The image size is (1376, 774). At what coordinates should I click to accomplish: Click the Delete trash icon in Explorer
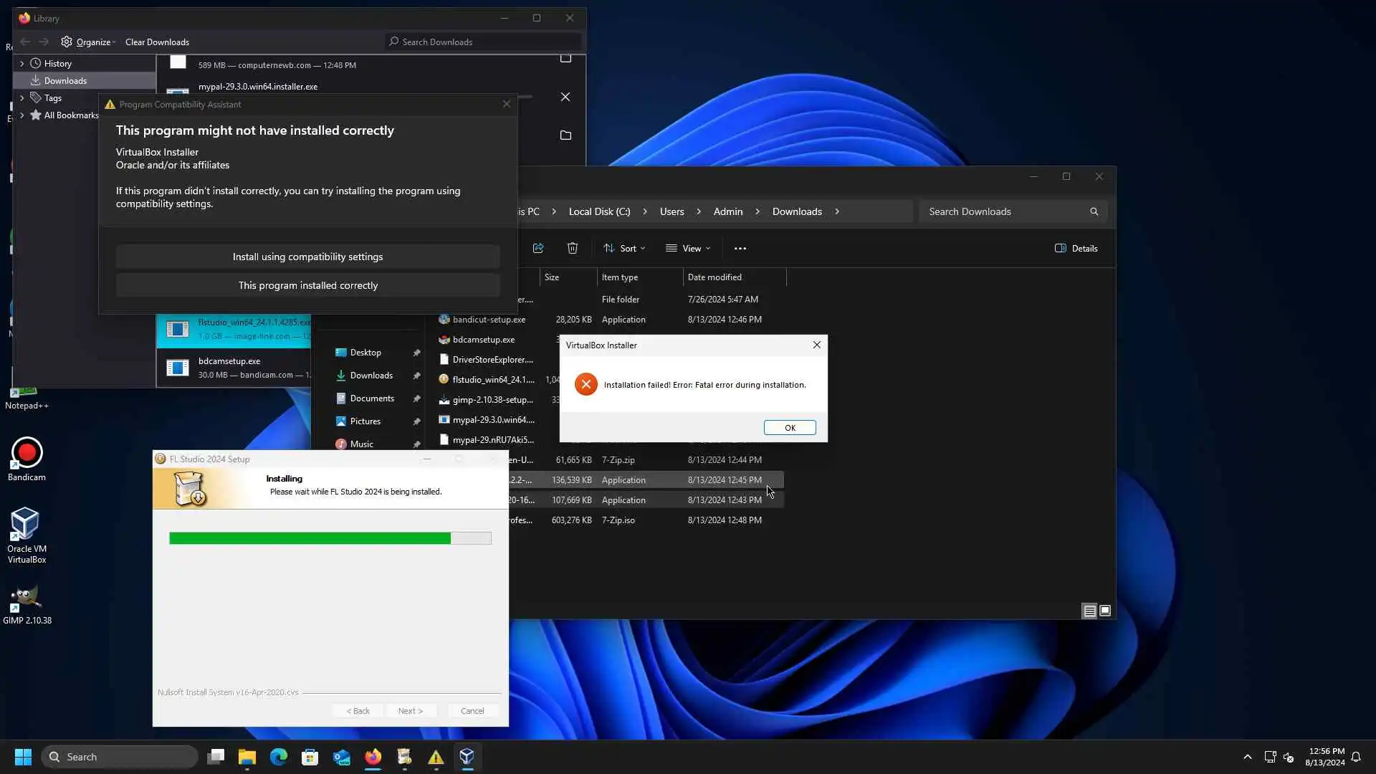point(573,248)
